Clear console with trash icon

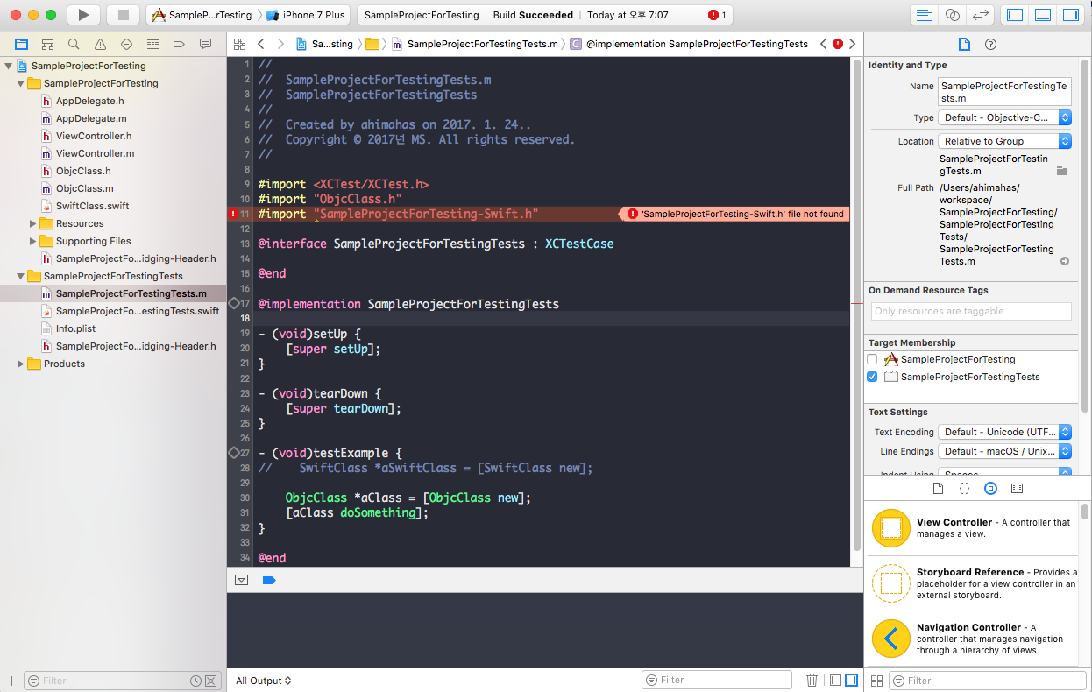click(x=812, y=680)
